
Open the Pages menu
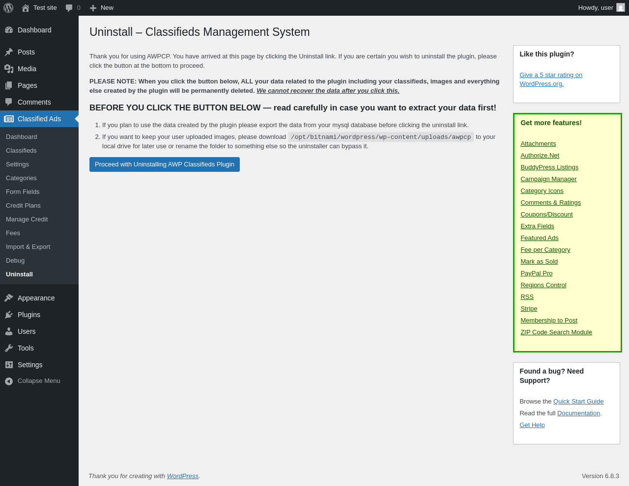click(x=39, y=85)
